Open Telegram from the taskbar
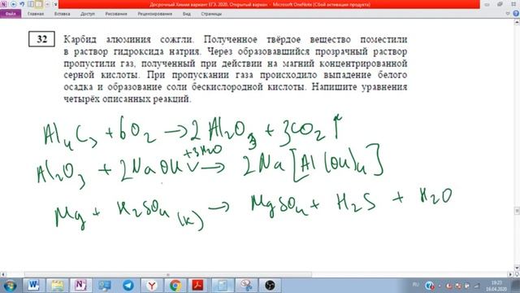Viewport: 520px width, 293px height. coord(128,286)
